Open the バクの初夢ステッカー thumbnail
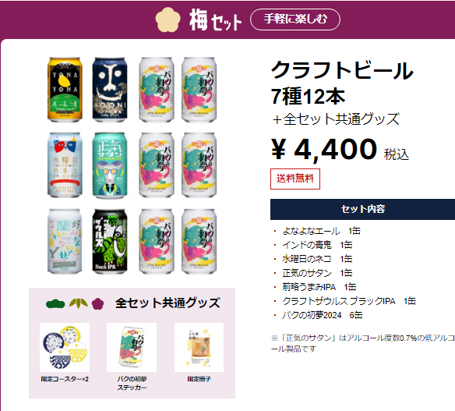 (132, 347)
